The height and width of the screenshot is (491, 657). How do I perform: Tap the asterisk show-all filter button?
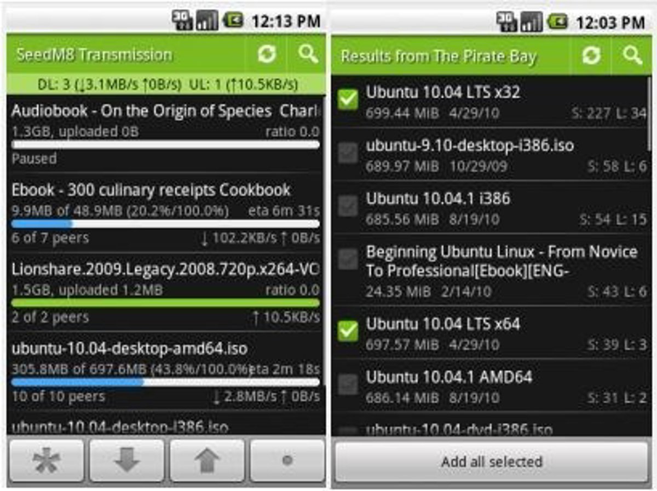tap(47, 461)
